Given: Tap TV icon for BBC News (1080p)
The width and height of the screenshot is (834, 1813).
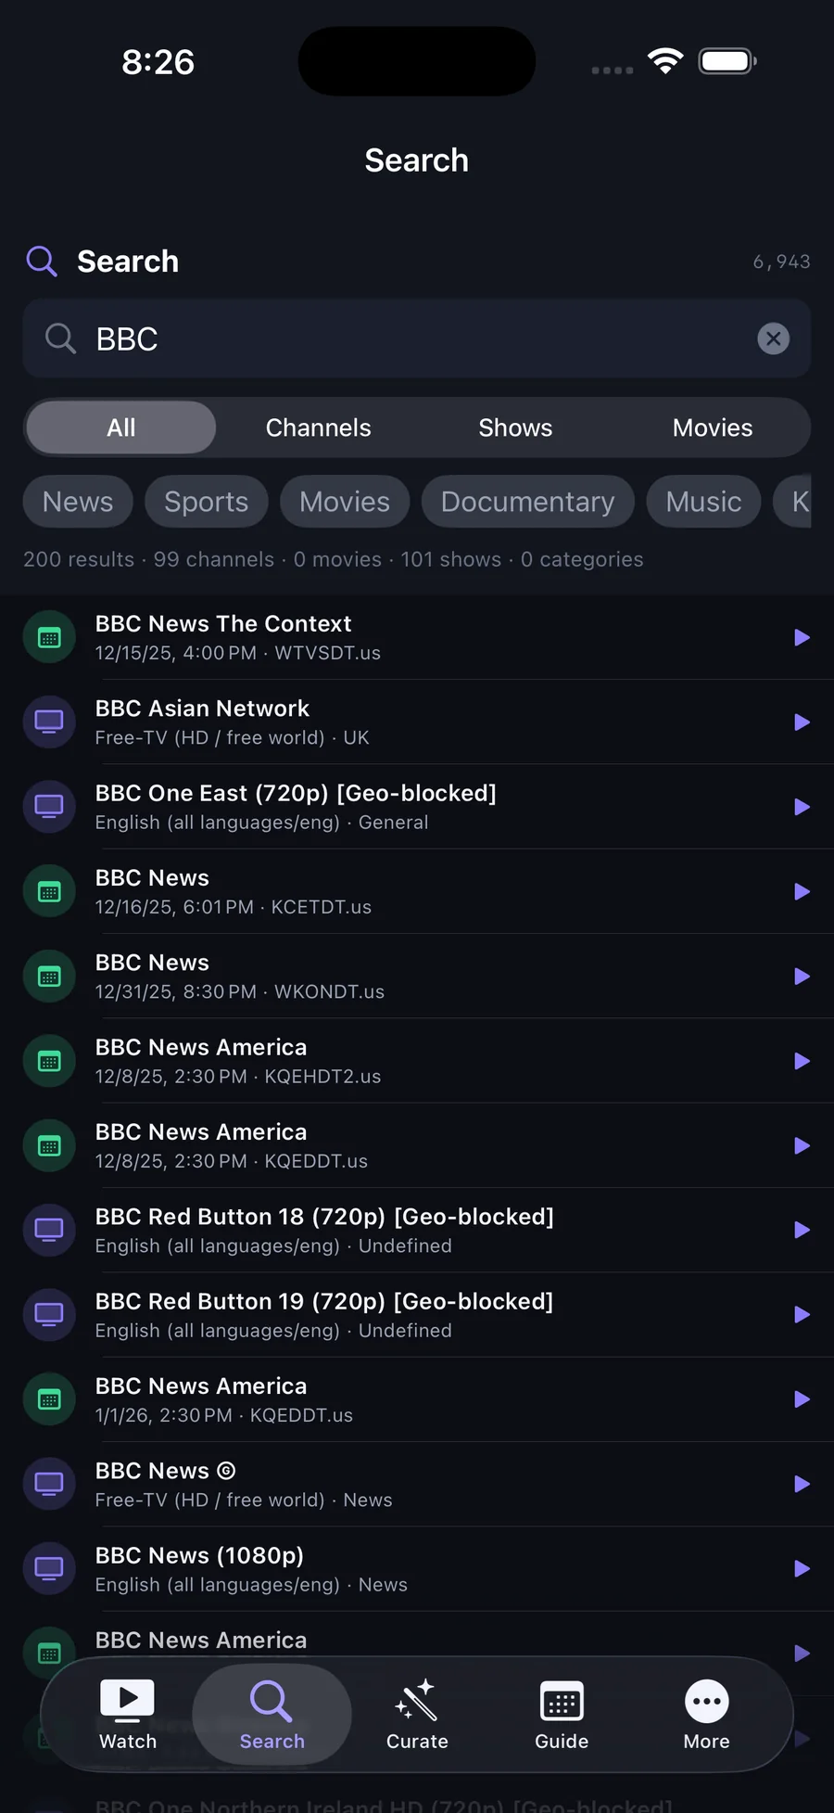Looking at the screenshot, I should tap(49, 1569).
